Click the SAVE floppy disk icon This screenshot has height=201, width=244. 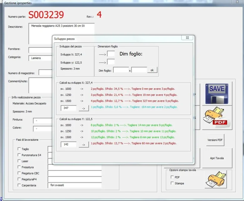[x=217, y=94]
